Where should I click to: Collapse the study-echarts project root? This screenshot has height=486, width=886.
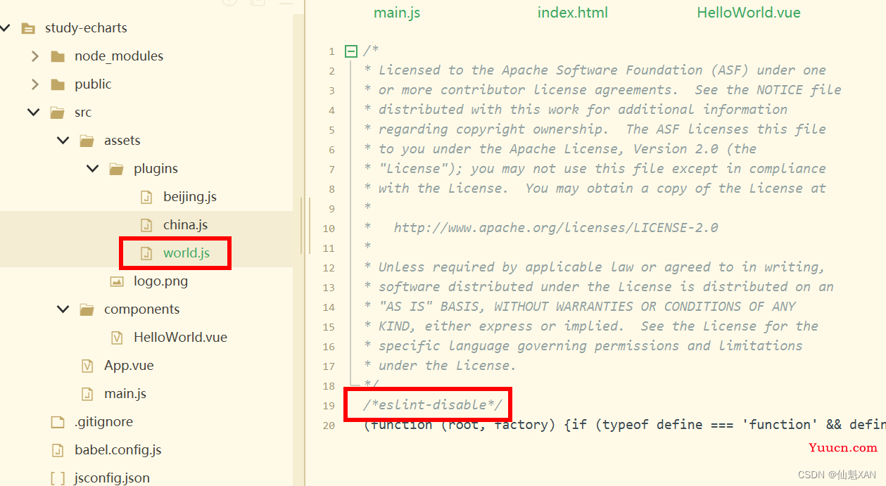point(6,28)
